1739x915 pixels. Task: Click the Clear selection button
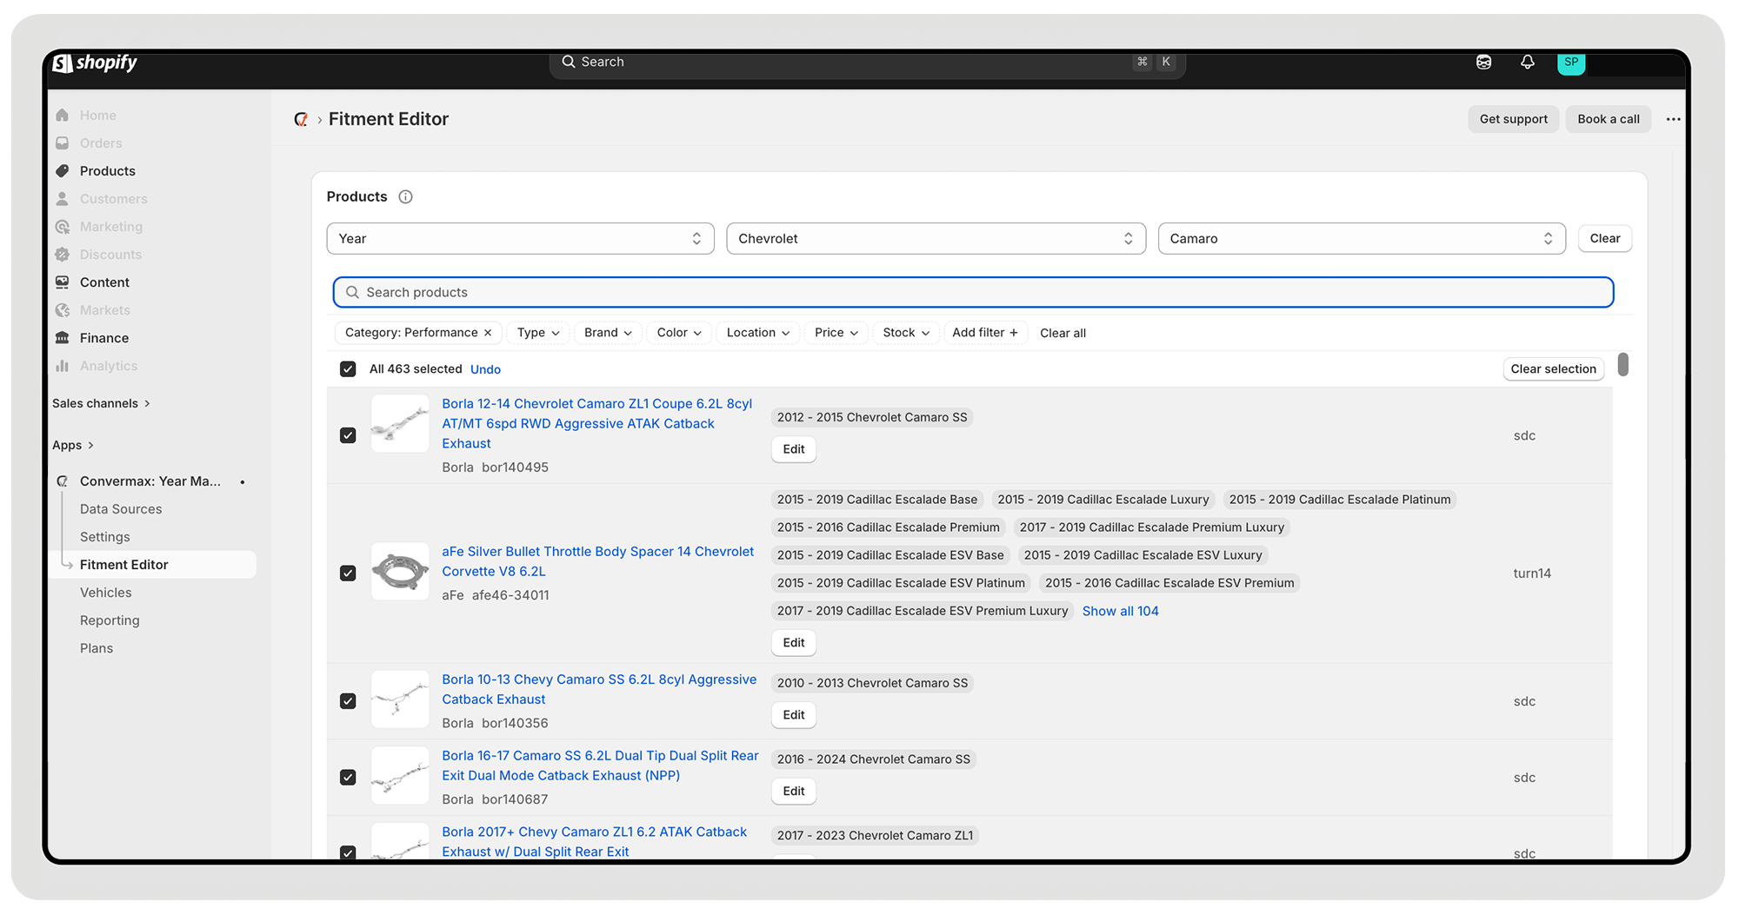click(x=1554, y=369)
